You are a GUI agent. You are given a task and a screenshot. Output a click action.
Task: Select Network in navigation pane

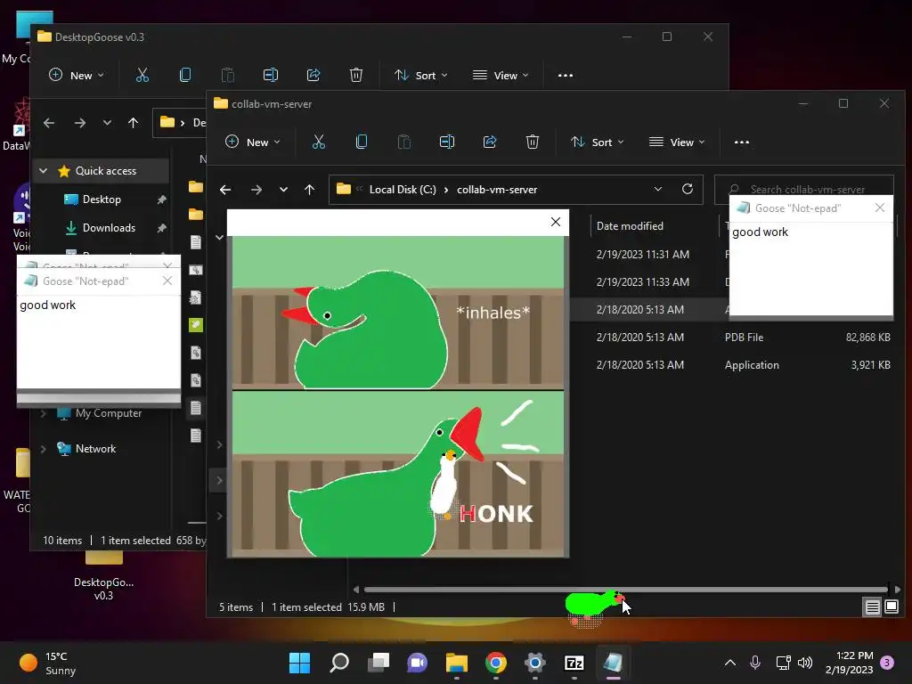95,449
